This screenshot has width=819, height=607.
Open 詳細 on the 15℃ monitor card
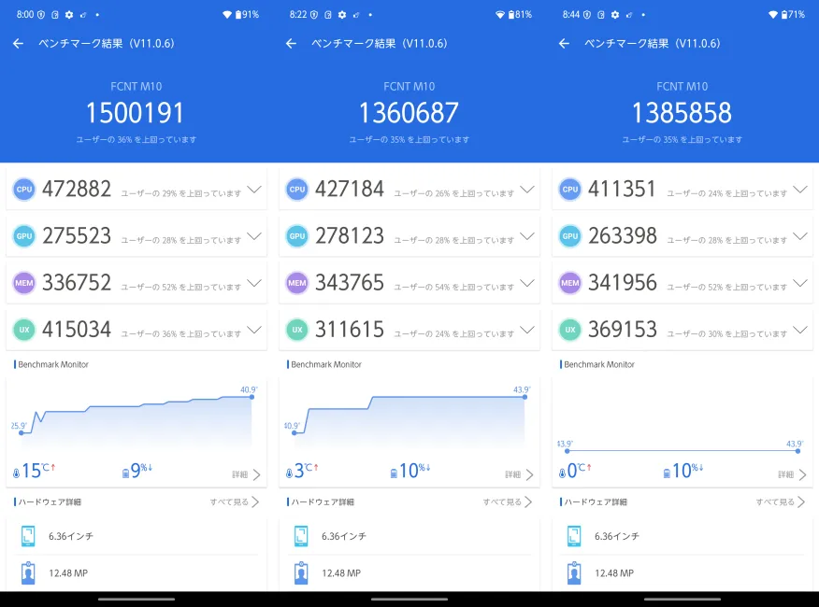pos(247,474)
